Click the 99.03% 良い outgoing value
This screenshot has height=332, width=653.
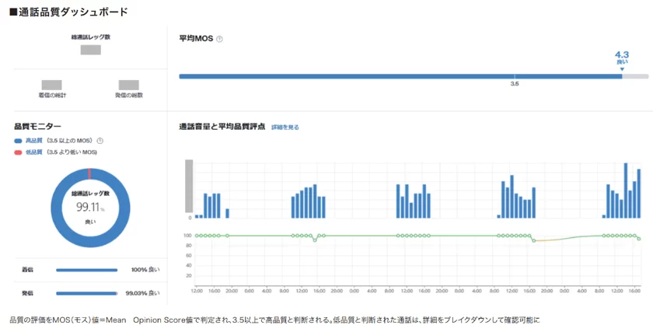click(142, 293)
